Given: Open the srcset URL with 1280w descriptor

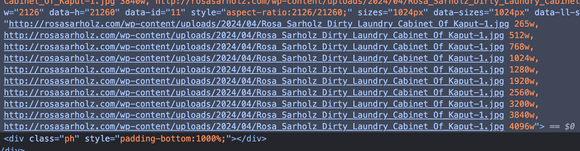Looking at the screenshot, I should click(x=254, y=70).
